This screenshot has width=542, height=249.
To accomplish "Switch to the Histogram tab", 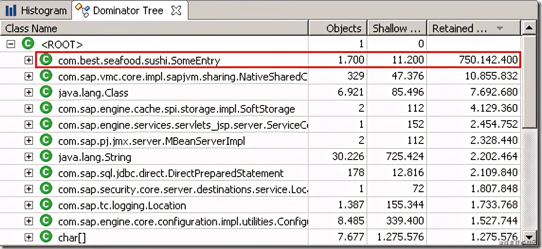I will pyautogui.click(x=36, y=10).
